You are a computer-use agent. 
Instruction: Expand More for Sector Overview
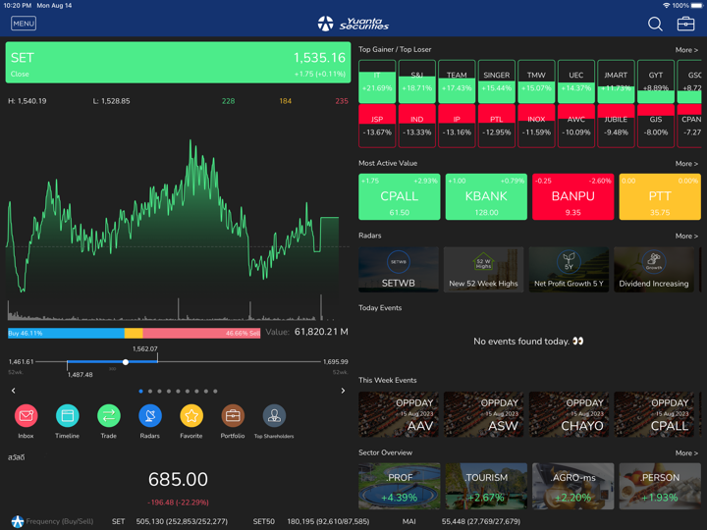686,453
